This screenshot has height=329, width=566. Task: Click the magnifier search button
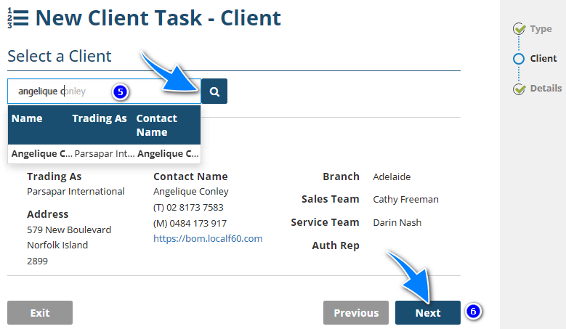214,92
